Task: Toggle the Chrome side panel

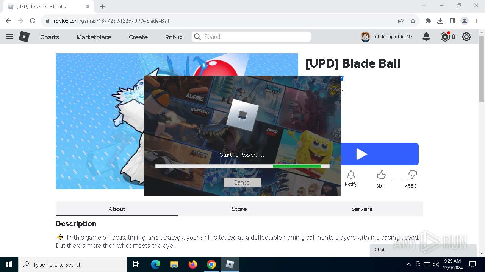Action: coord(452,21)
